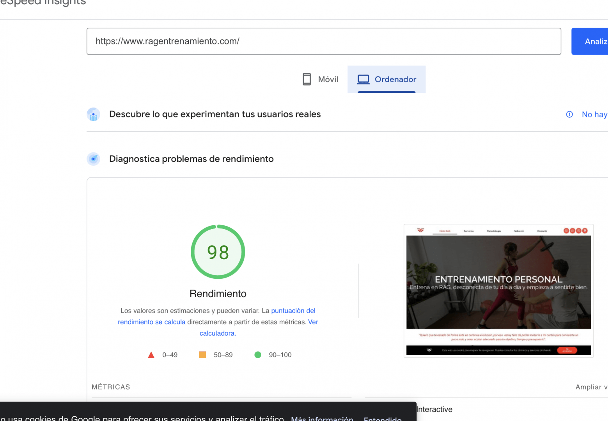Click the URL input field with ragentrenamiento.com
This screenshot has width=608, height=421.
point(324,41)
